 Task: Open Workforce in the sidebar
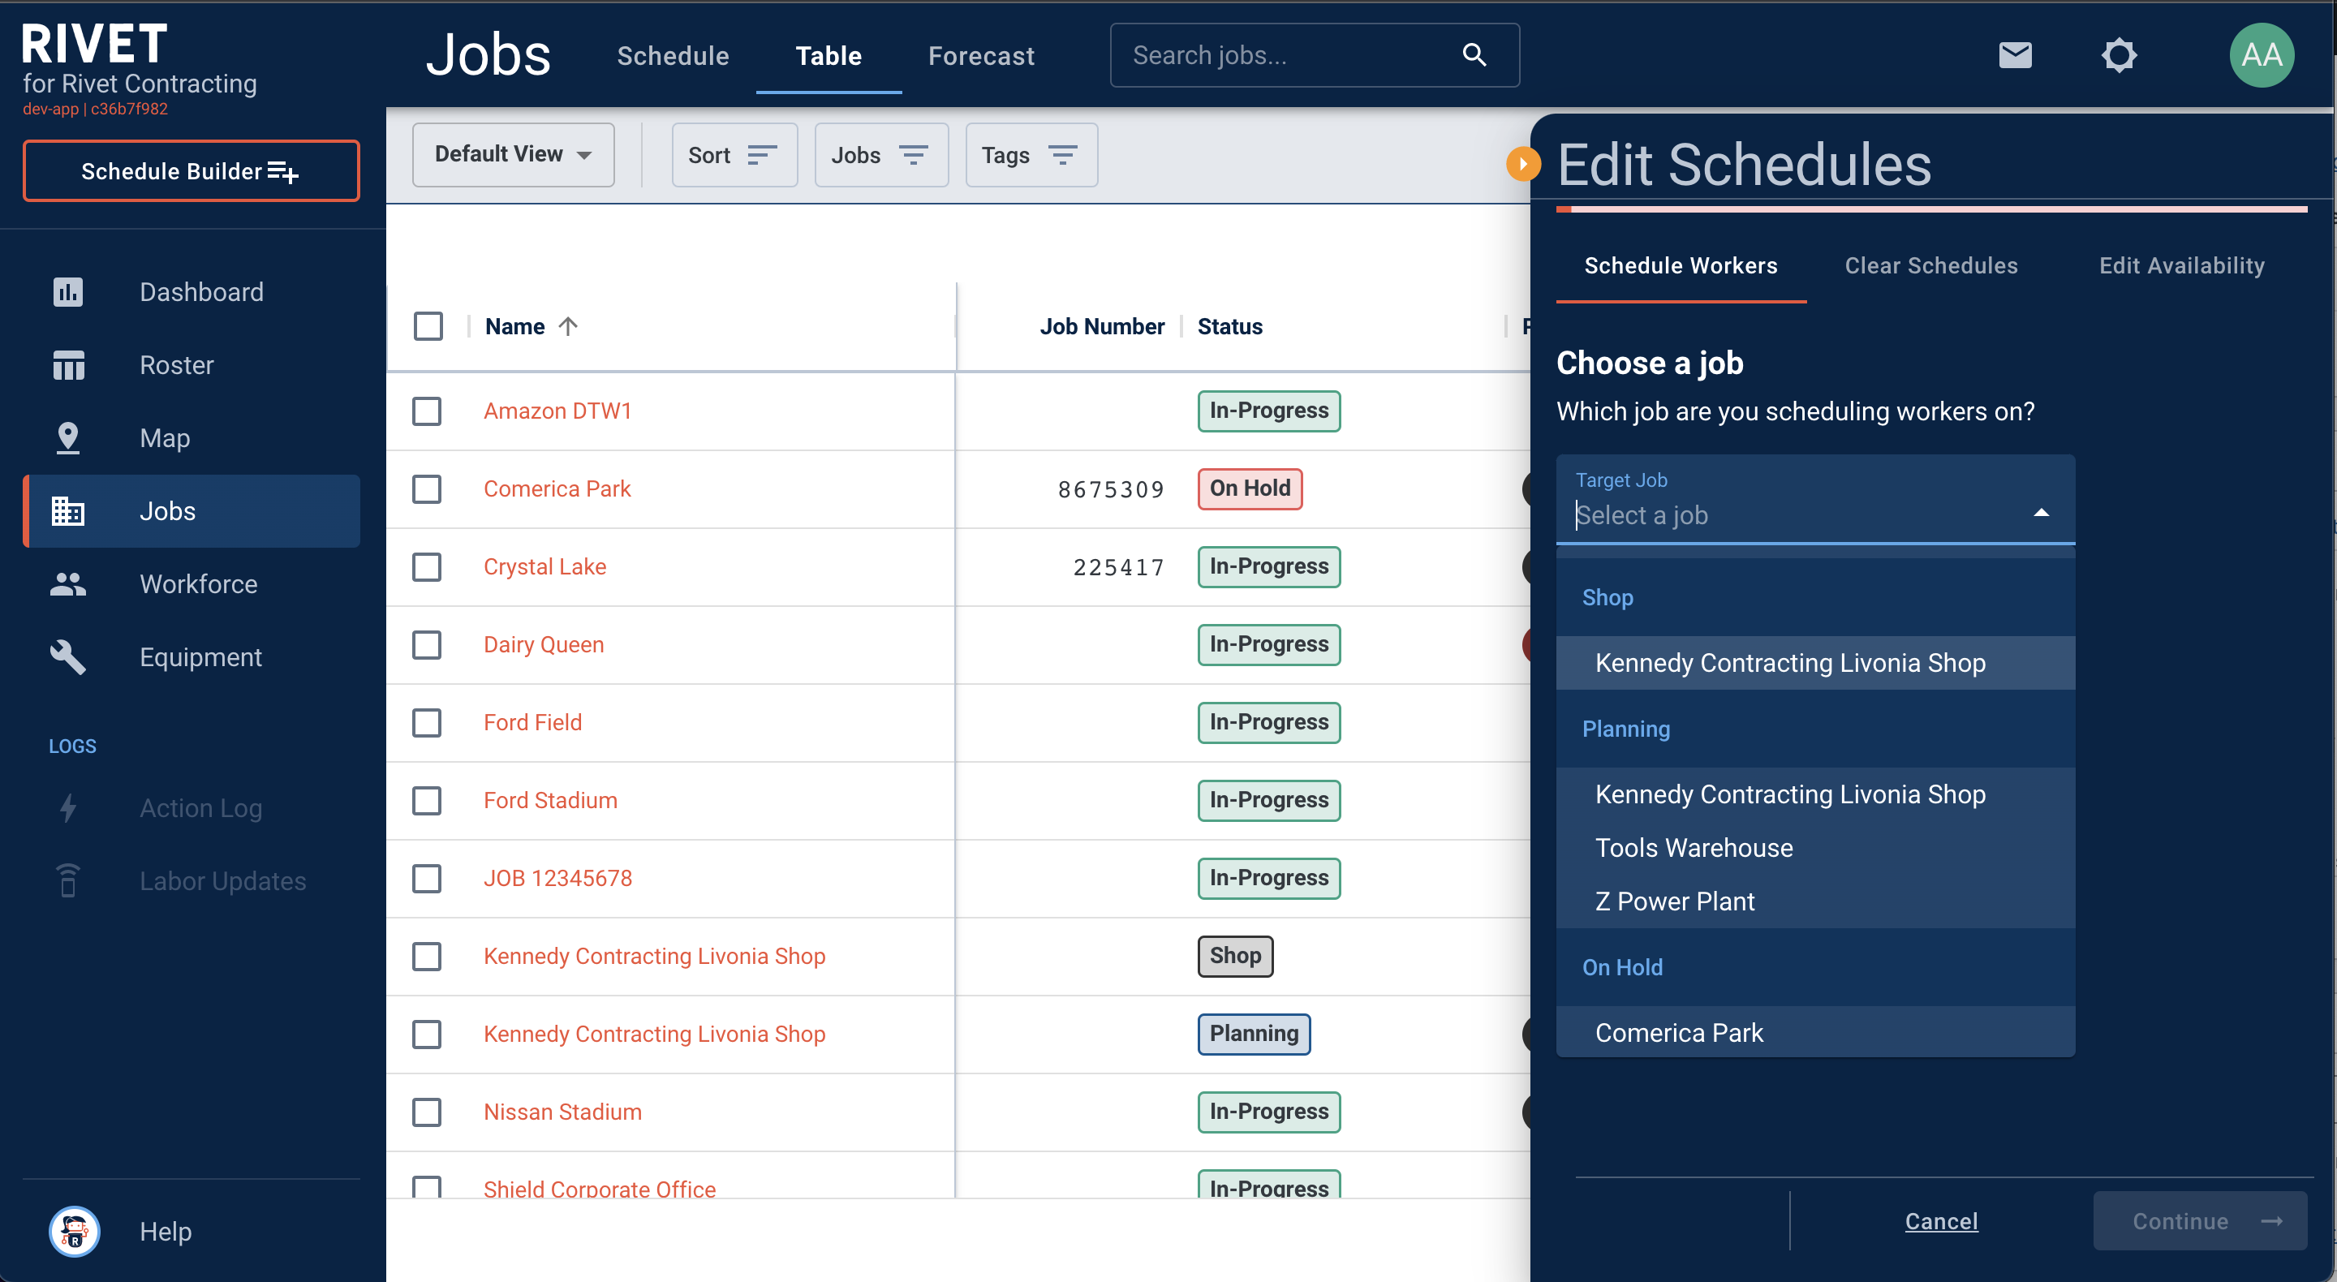[x=192, y=584]
